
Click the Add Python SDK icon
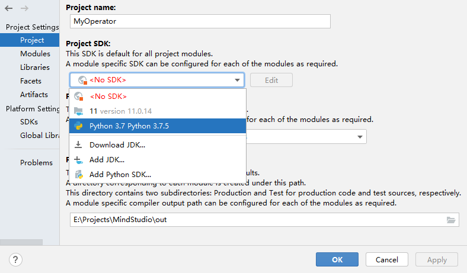pos(78,174)
